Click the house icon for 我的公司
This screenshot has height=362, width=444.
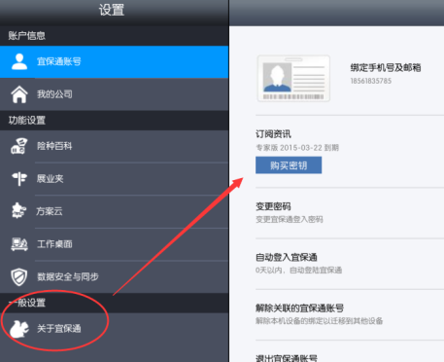click(19, 94)
